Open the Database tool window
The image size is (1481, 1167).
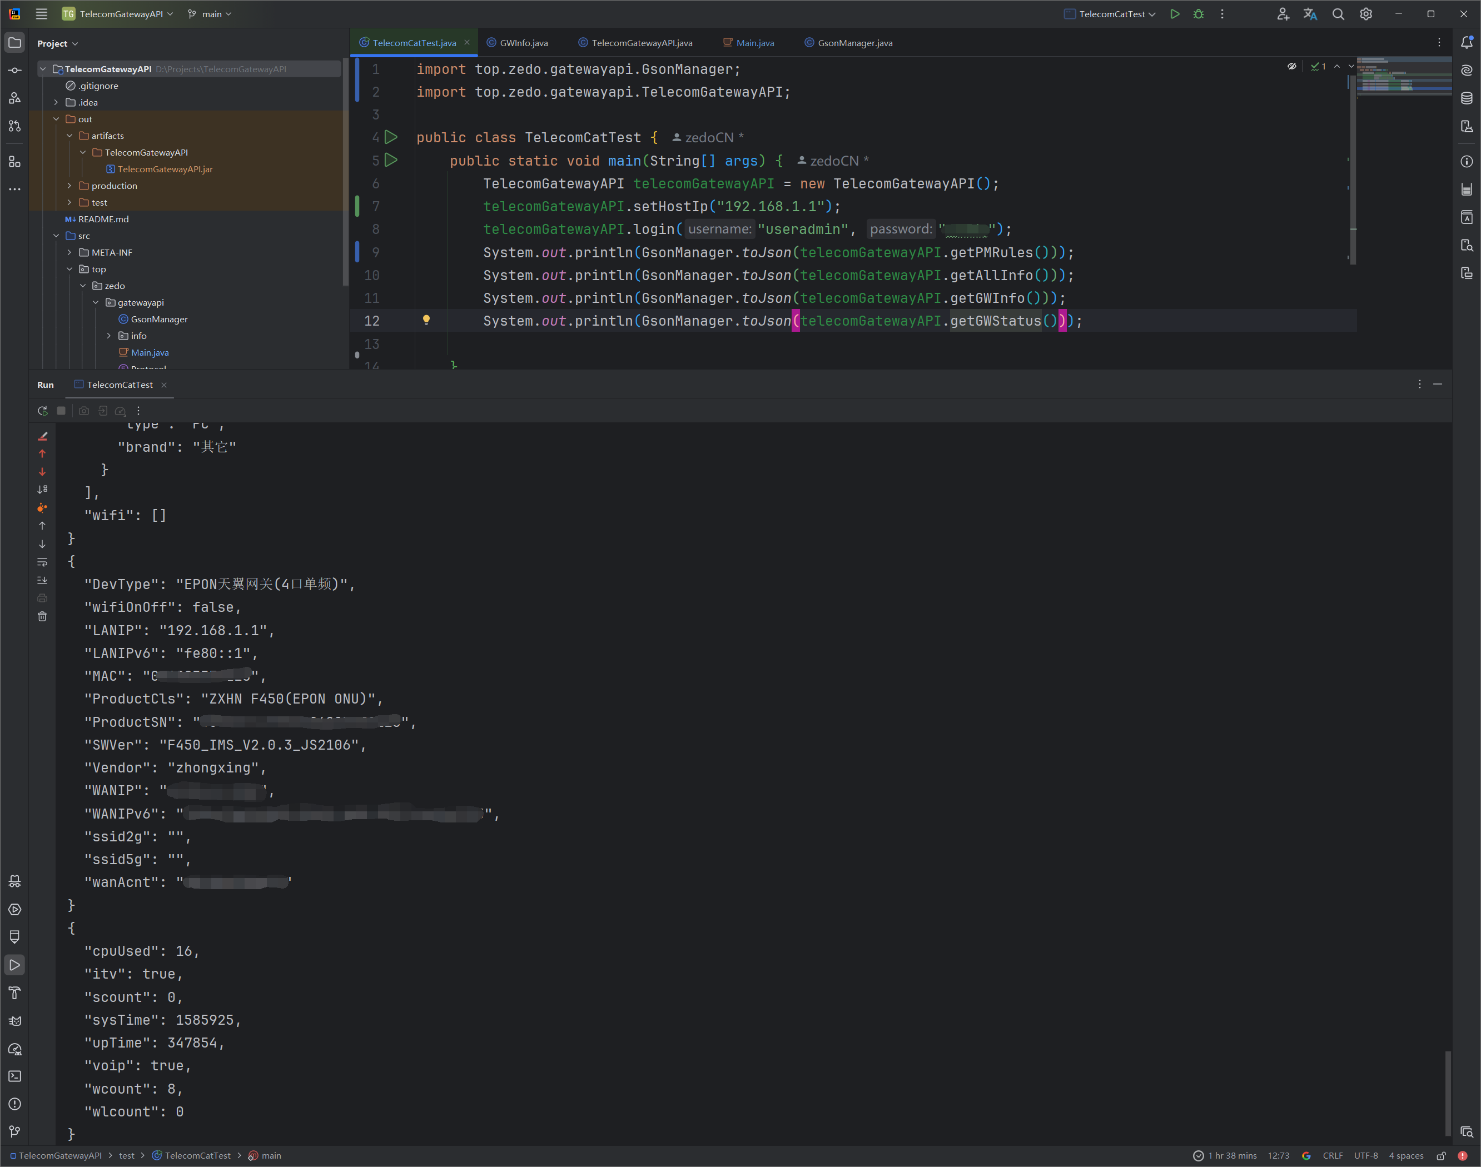coord(1466,98)
